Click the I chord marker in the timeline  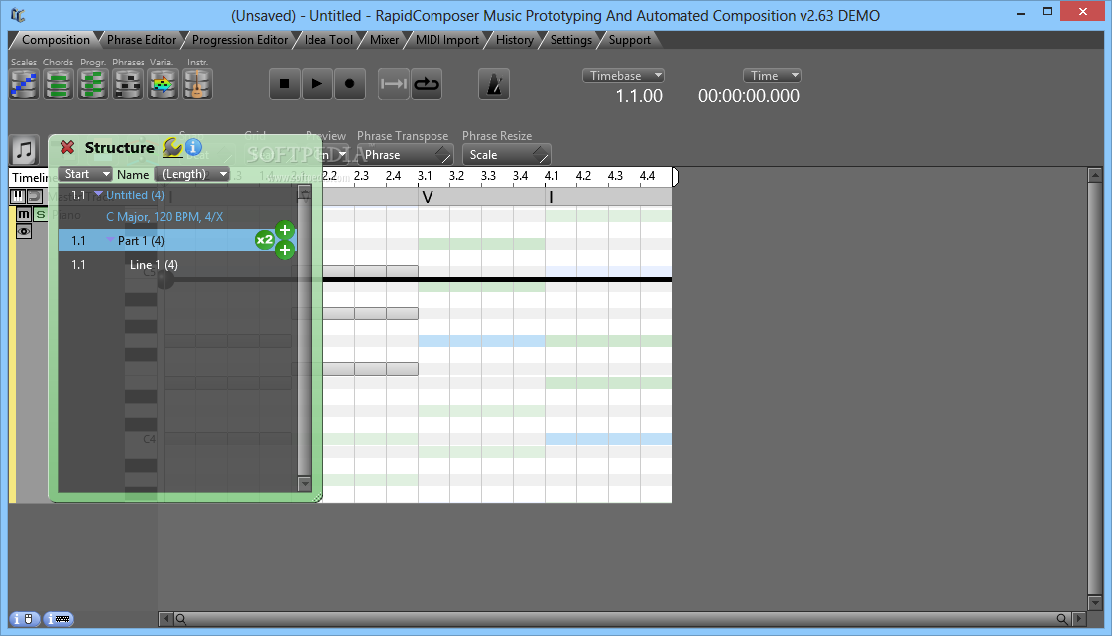pyautogui.click(x=551, y=197)
